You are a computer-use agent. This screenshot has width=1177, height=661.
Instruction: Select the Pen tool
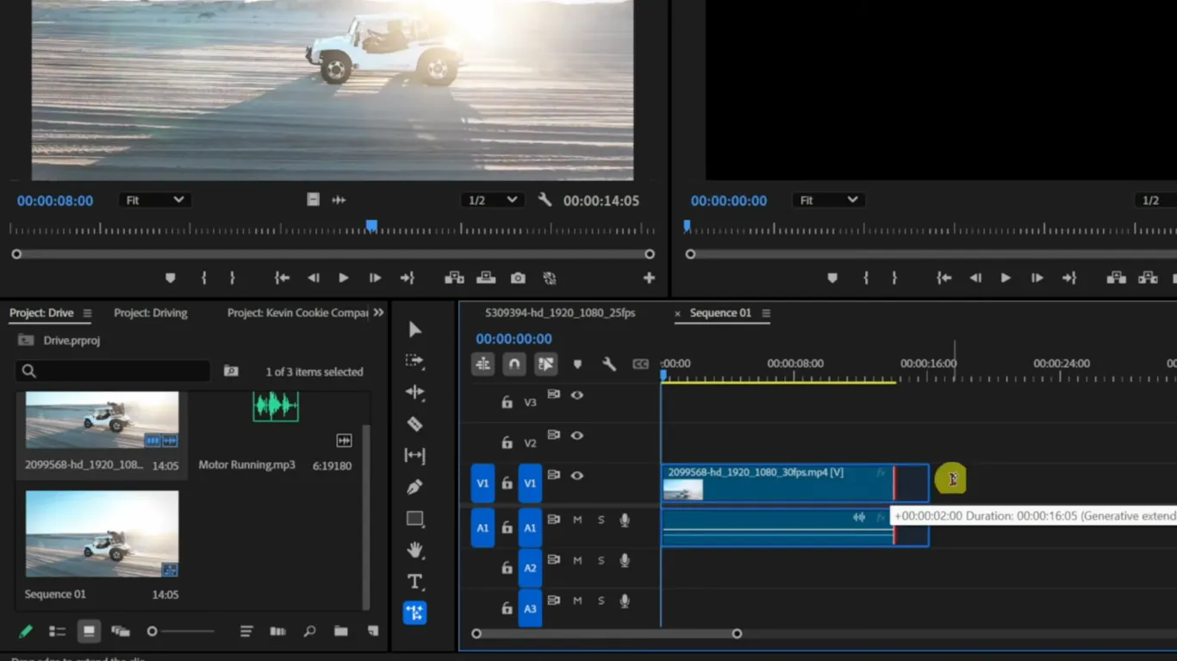coord(414,487)
